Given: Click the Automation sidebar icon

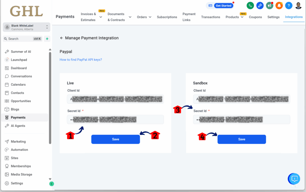Looking at the screenshot, I should pos(7,150).
